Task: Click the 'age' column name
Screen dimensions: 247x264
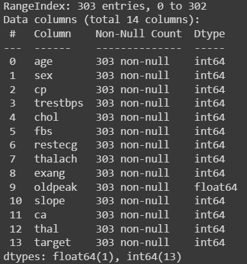Action: tap(44, 62)
